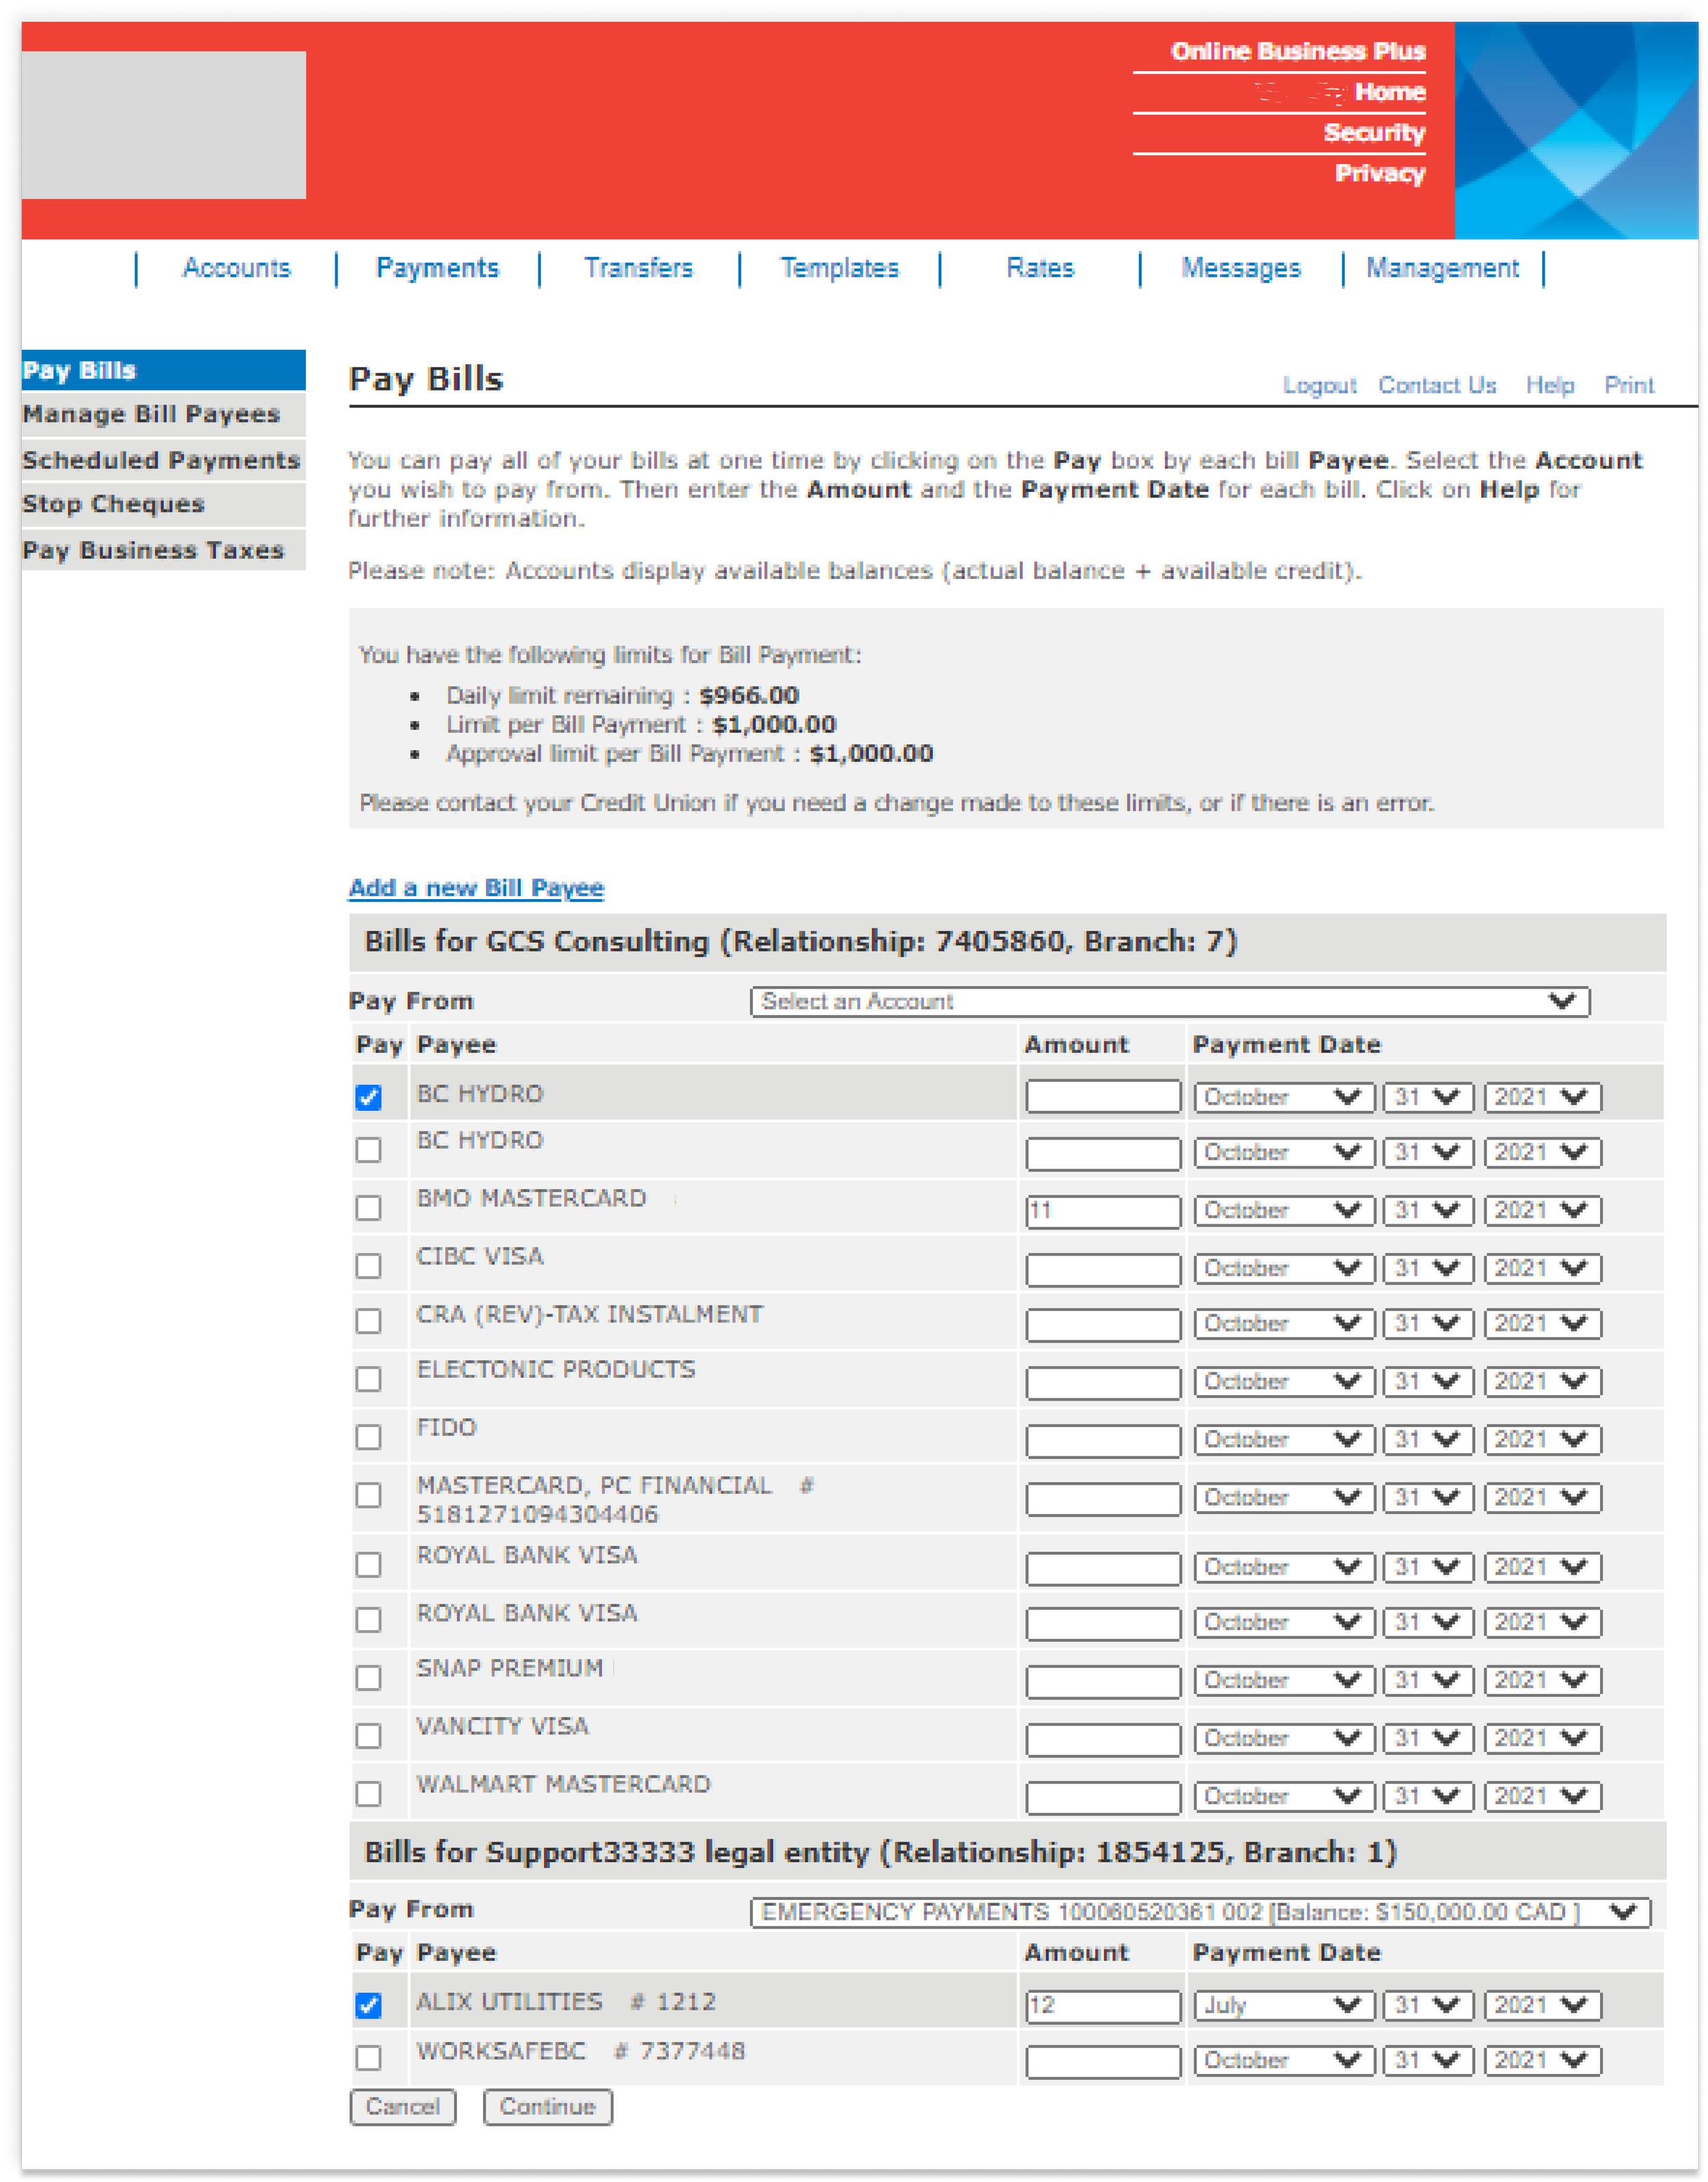Open day dropdown for VANCITY VISA
This screenshot has height=2182, width=1708.
point(1428,1738)
